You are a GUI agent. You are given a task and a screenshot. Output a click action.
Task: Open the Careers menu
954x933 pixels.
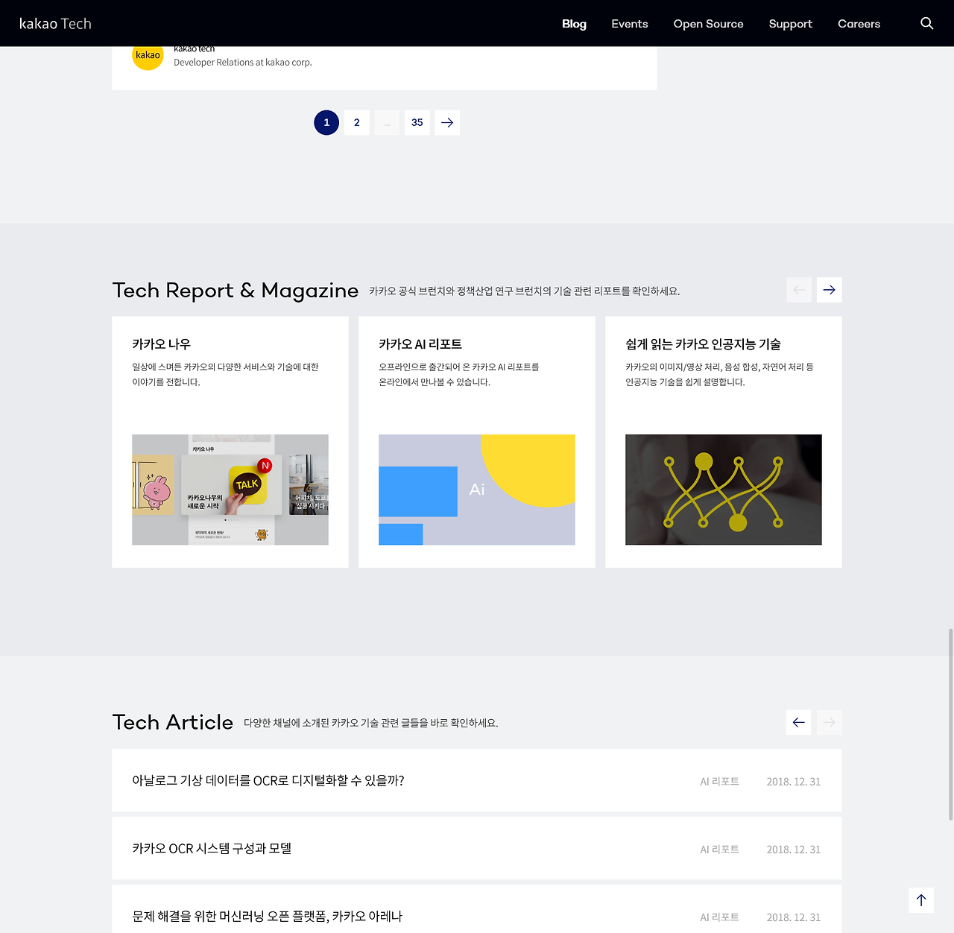point(859,24)
